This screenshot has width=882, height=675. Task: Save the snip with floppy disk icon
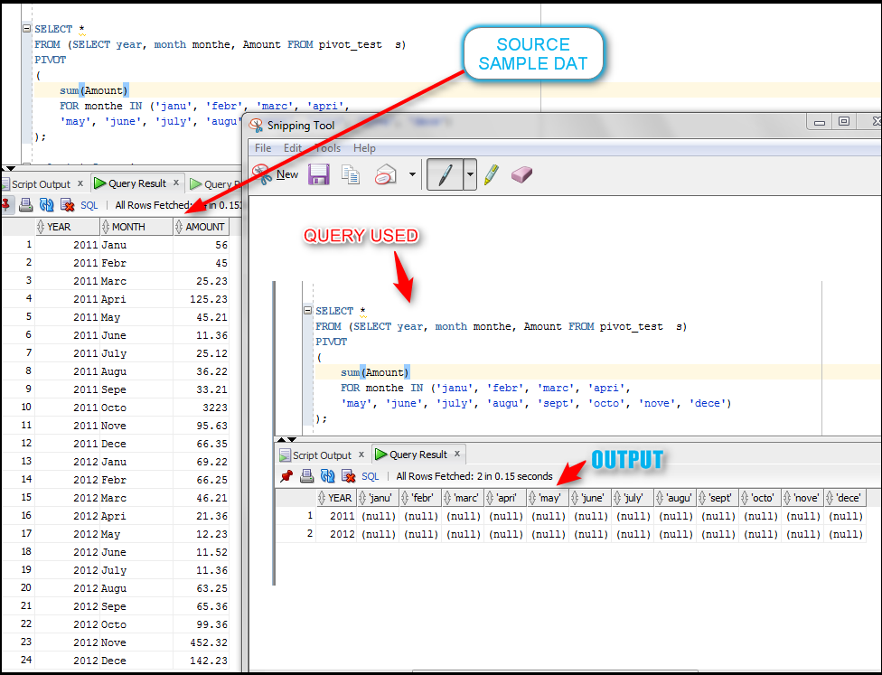click(x=318, y=174)
